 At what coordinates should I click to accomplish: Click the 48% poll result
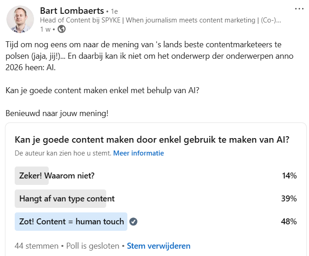click(x=289, y=222)
